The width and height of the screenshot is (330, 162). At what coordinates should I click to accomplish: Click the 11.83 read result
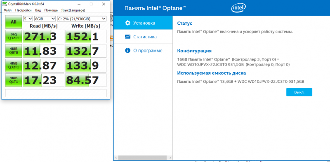(44, 51)
